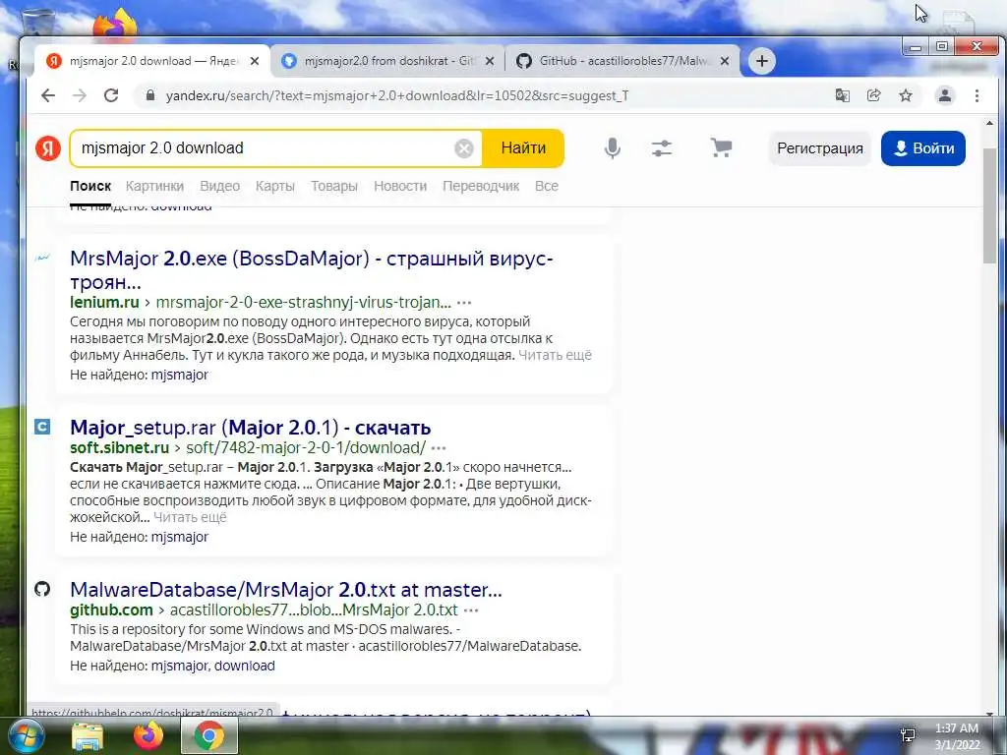Switch to mjsmajor2.0 from doshikrat tab
This screenshot has height=755, width=1007.
tap(387, 61)
